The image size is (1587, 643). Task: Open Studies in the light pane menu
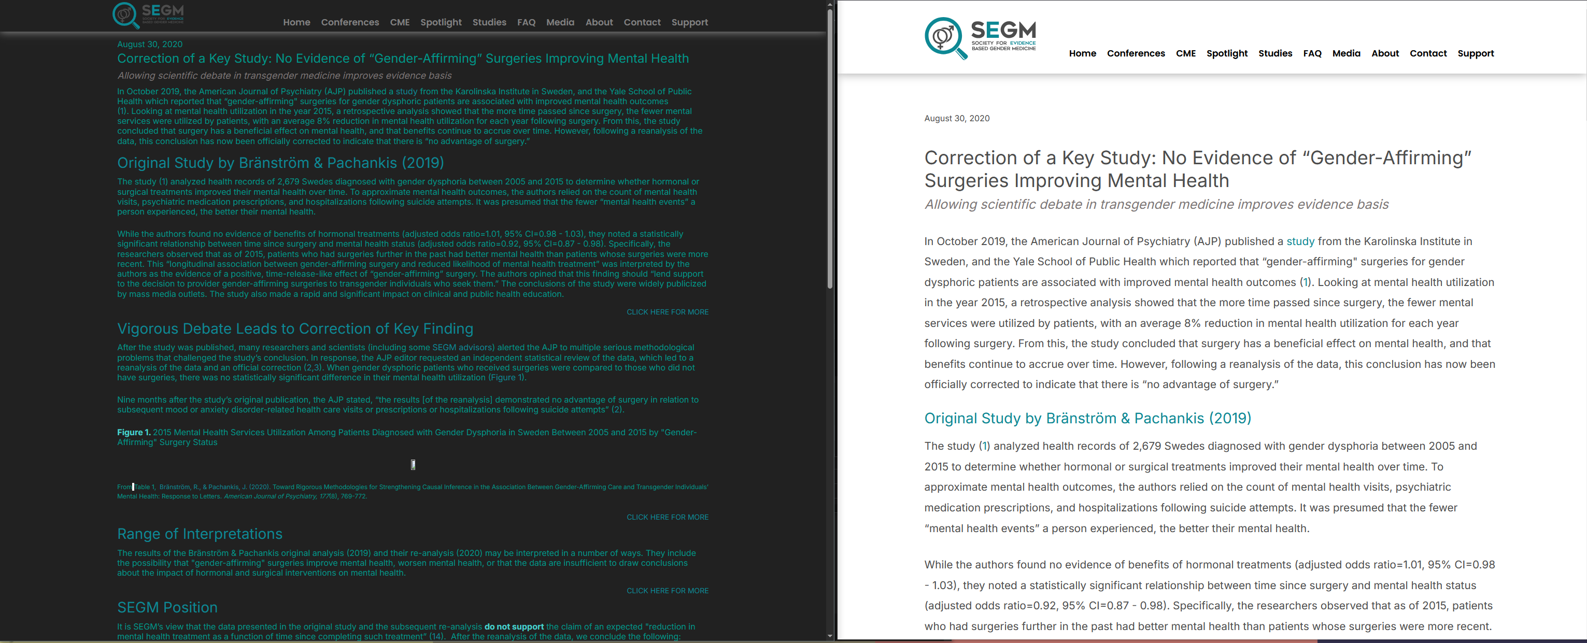click(x=1274, y=53)
